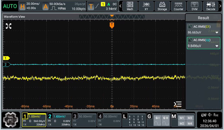Image resolution: width=224 pixels, height=130 pixels.
Task: Click the LXI network status icon
Action: point(204,115)
